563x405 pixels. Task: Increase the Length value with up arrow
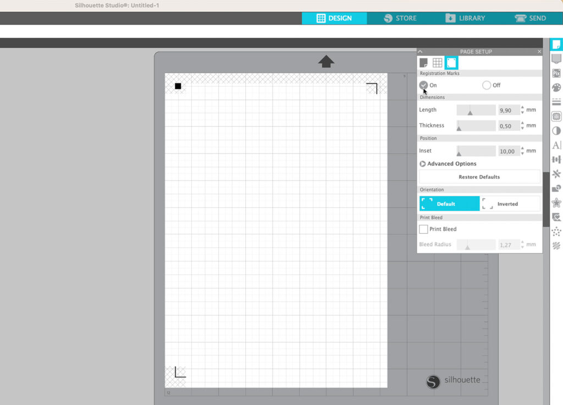(522, 108)
